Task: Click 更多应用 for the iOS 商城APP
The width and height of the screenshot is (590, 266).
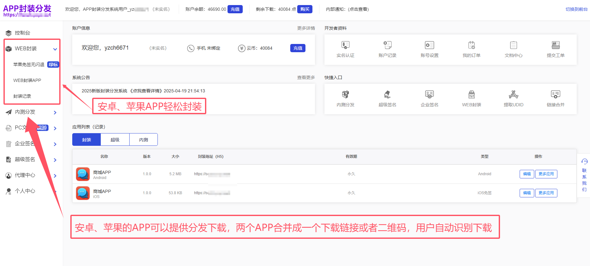Action: coord(546,193)
